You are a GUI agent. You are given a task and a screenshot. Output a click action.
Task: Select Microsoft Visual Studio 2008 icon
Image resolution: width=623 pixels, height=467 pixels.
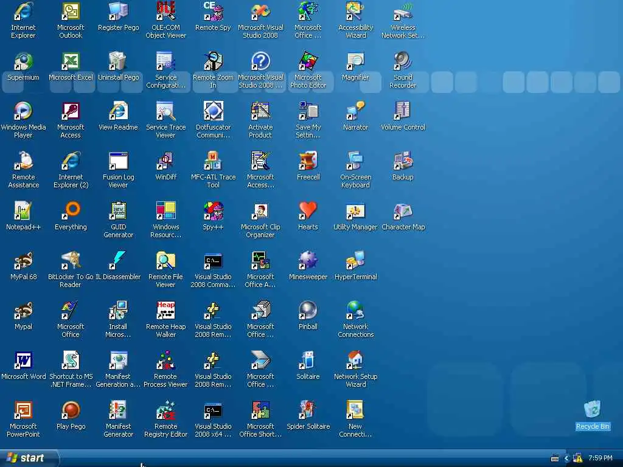260,12
